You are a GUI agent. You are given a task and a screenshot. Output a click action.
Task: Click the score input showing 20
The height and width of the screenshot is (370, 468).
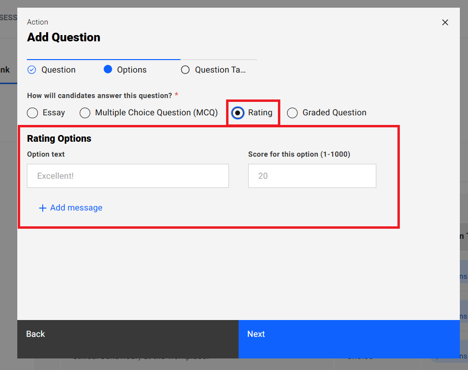[312, 176]
